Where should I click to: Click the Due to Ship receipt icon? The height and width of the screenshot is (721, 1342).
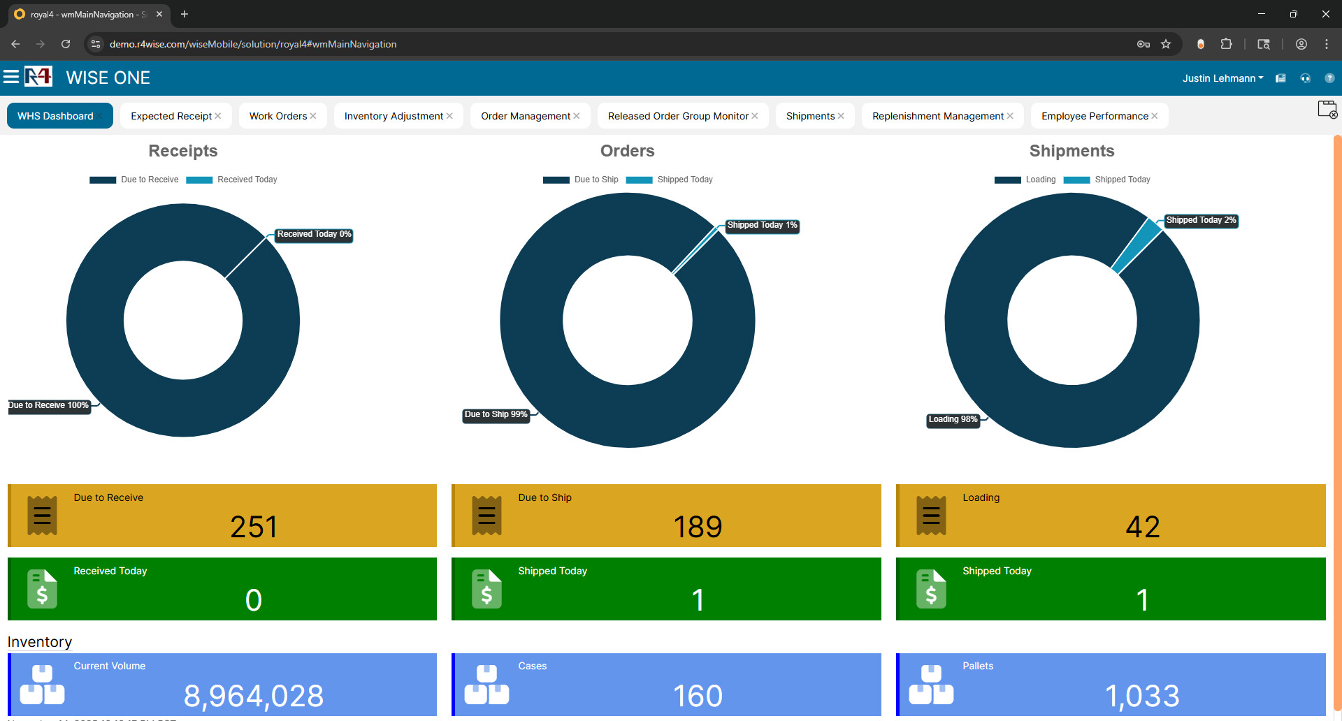click(x=486, y=516)
